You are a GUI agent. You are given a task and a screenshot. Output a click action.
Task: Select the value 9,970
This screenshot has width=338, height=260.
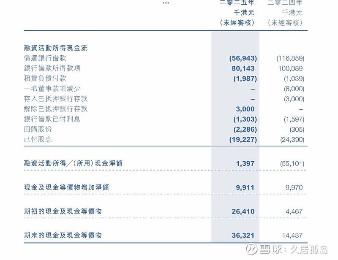294,187
